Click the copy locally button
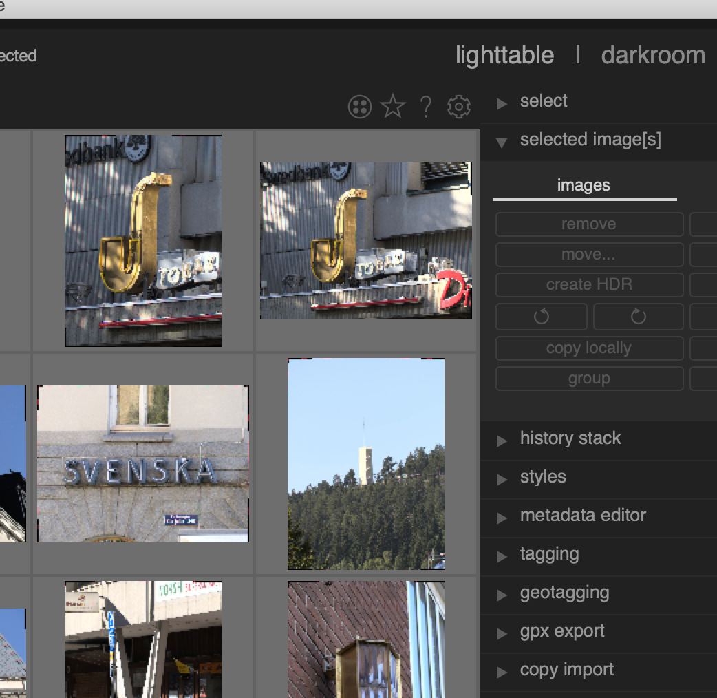The width and height of the screenshot is (717, 698). tap(589, 348)
